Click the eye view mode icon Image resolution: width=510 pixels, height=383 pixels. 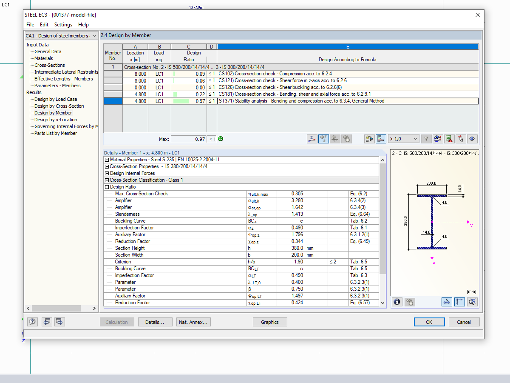[472, 139]
